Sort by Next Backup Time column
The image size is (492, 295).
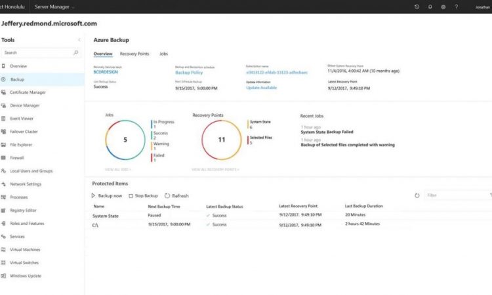164,206
